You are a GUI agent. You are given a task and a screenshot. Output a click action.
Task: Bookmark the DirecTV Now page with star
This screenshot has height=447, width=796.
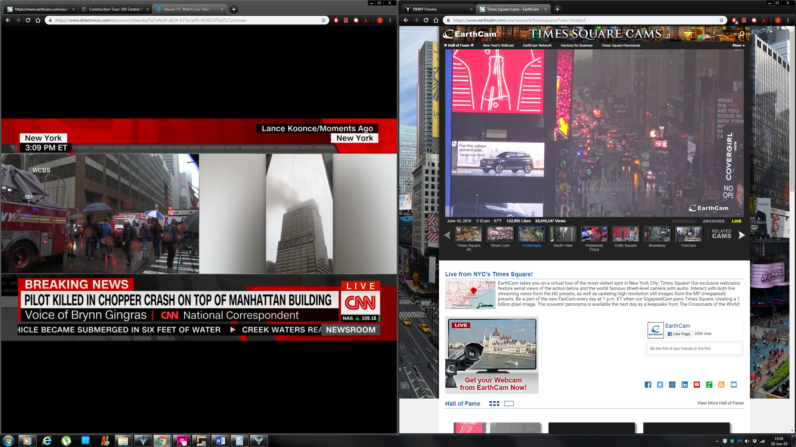click(x=324, y=20)
